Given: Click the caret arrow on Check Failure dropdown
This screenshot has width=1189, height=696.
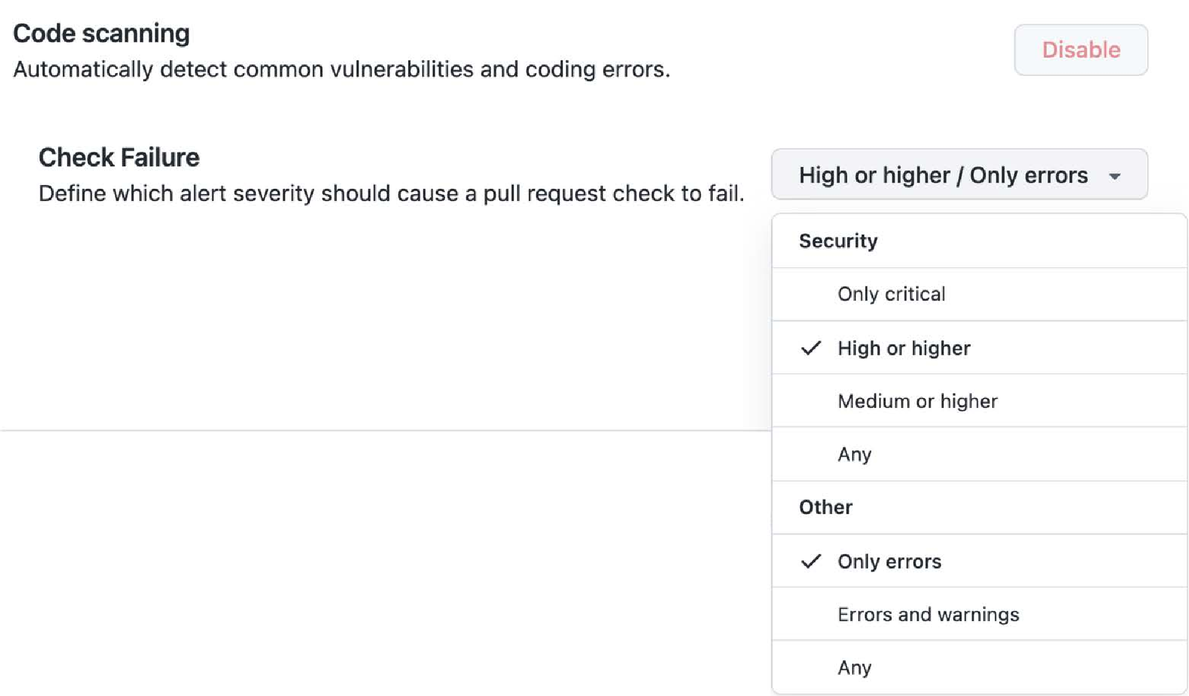Looking at the screenshot, I should click(1115, 177).
